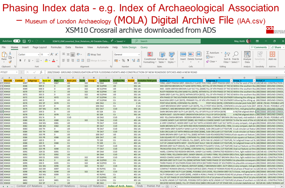
Task: Open the Comments pane
Action: point(259,47)
